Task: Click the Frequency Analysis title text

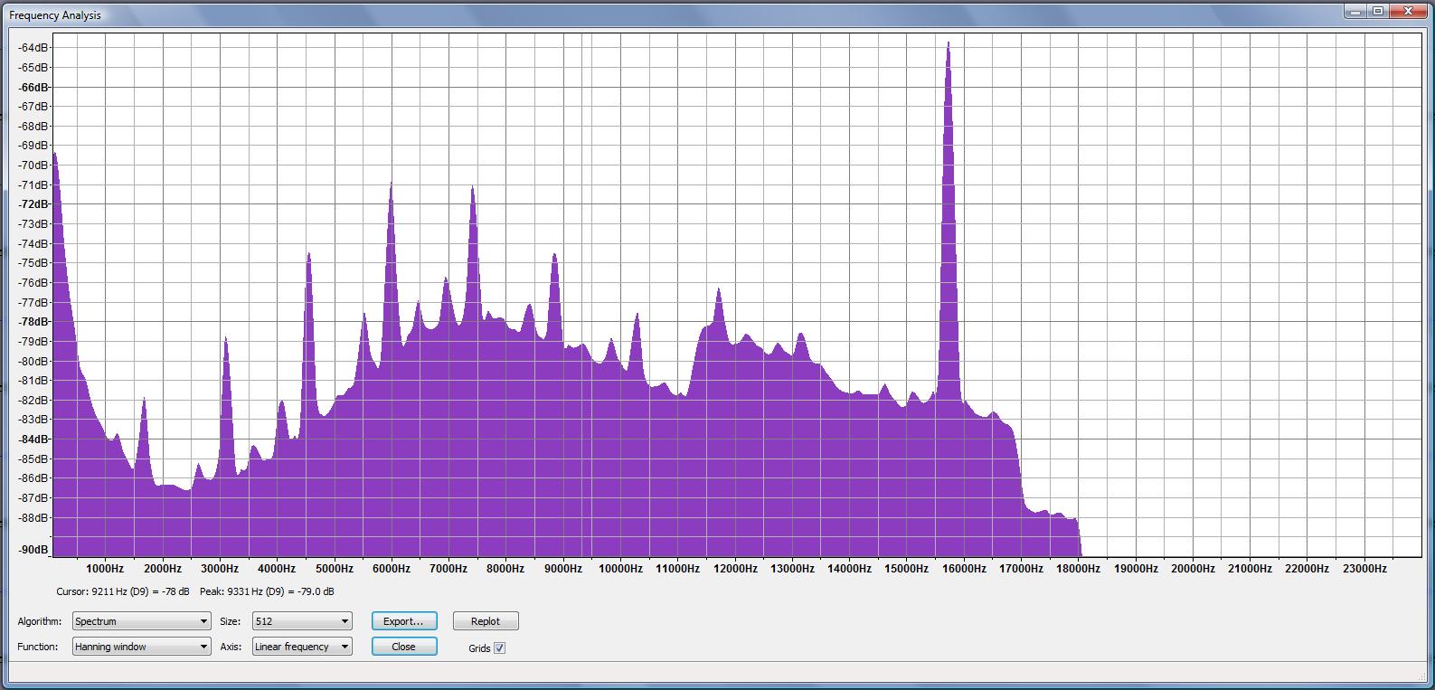Action: (x=55, y=15)
